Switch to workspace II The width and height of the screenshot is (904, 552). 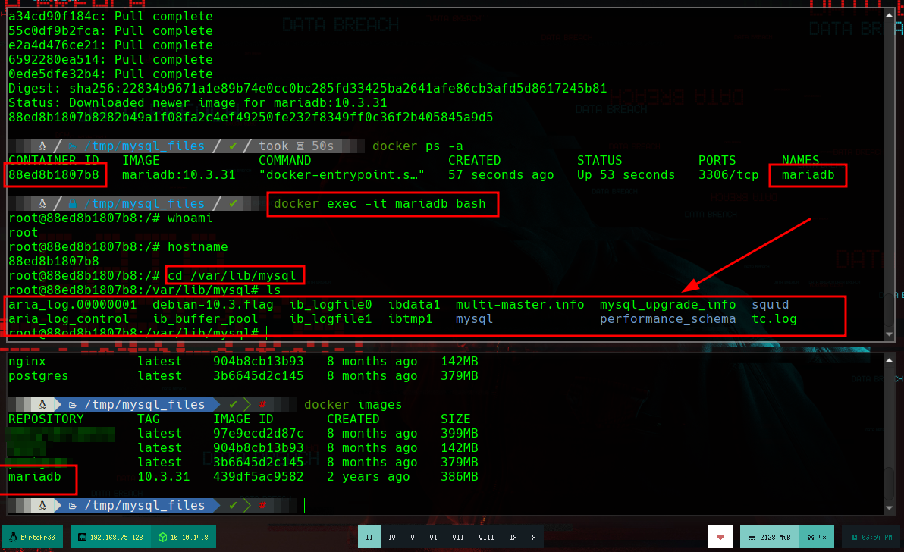369,537
